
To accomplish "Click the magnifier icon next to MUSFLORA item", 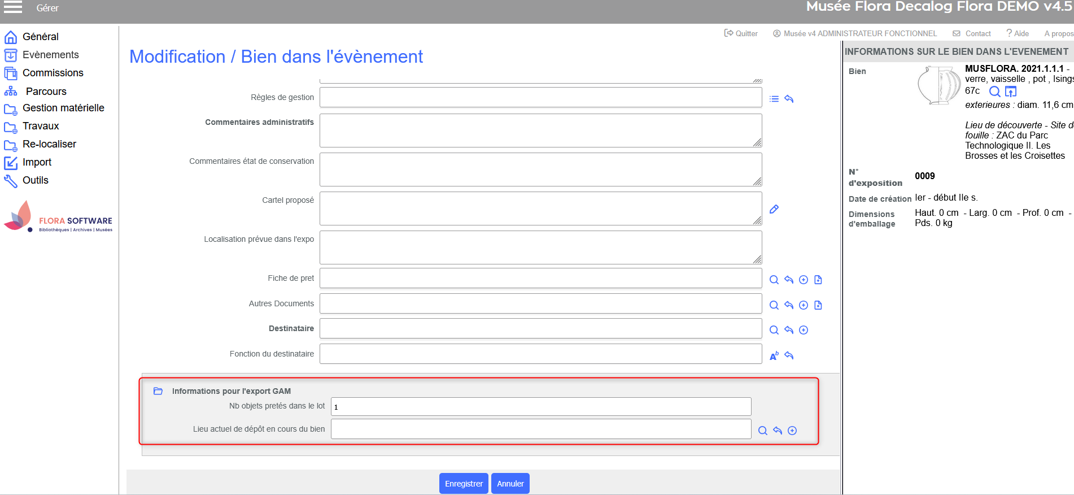I will 995,92.
